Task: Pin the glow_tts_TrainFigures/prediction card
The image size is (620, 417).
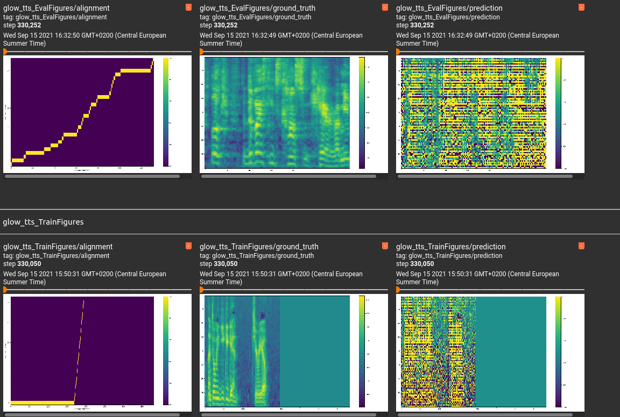Action: [581, 246]
